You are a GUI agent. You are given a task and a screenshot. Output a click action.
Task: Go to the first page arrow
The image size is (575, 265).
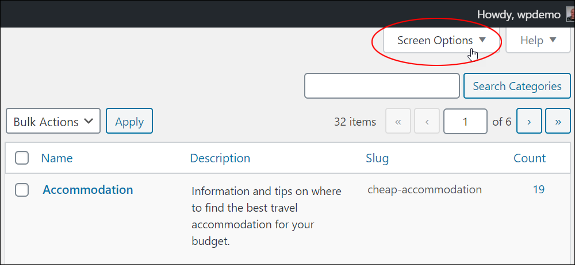coord(398,121)
